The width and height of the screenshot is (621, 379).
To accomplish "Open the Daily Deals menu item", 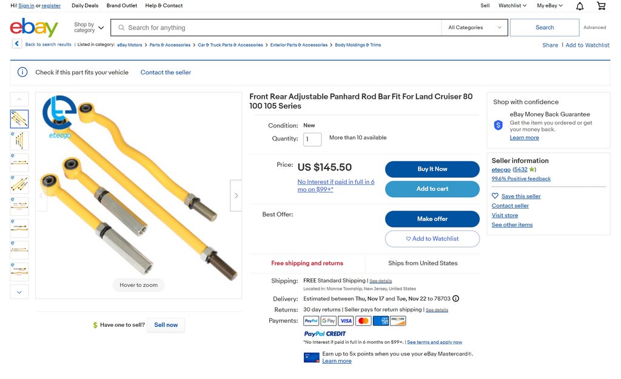I will pos(85,5).
